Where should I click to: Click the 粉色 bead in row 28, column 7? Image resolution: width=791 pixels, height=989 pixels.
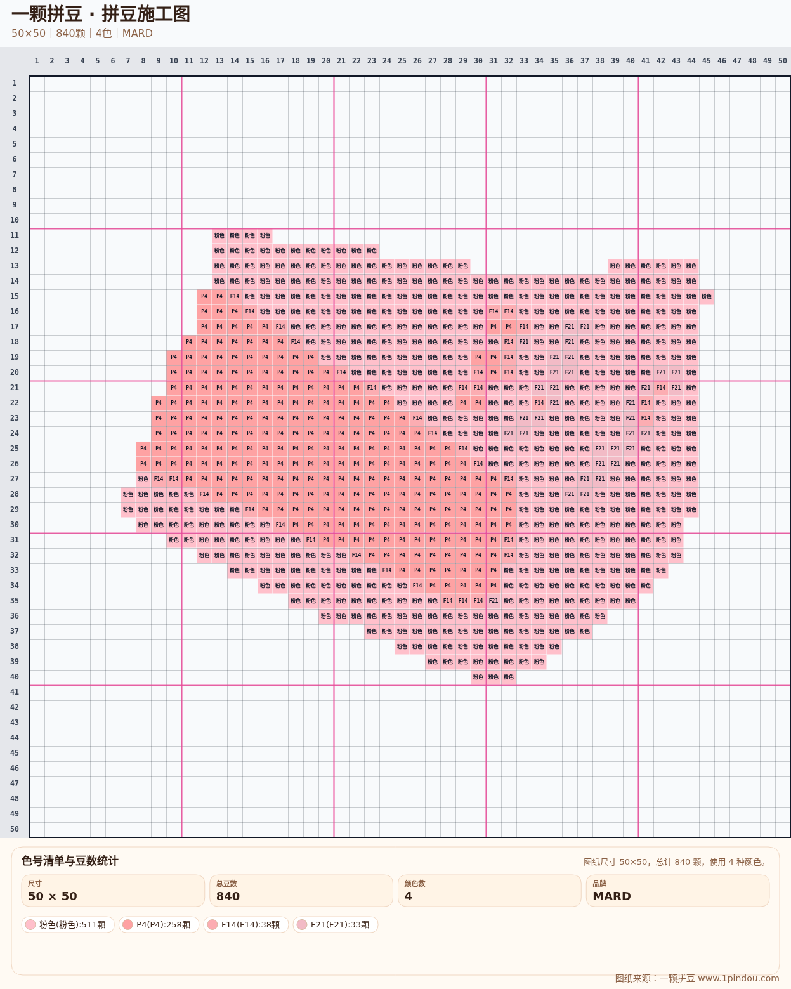tap(128, 494)
